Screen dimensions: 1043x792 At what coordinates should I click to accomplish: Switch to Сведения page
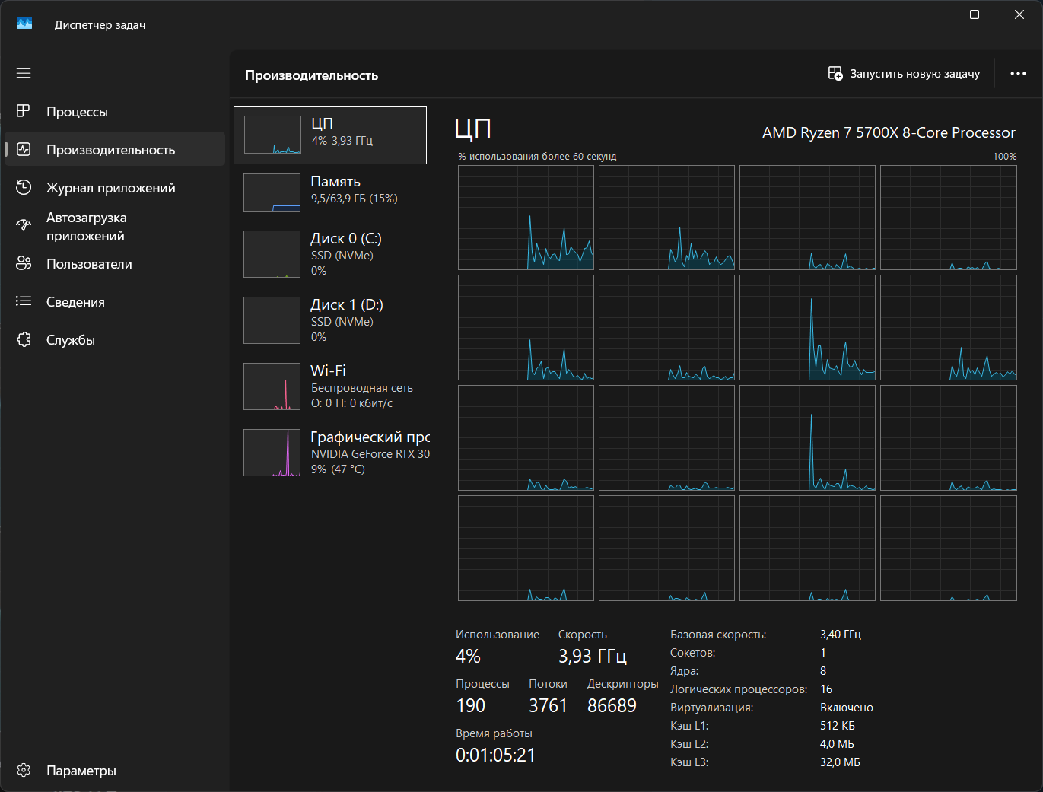click(114, 302)
